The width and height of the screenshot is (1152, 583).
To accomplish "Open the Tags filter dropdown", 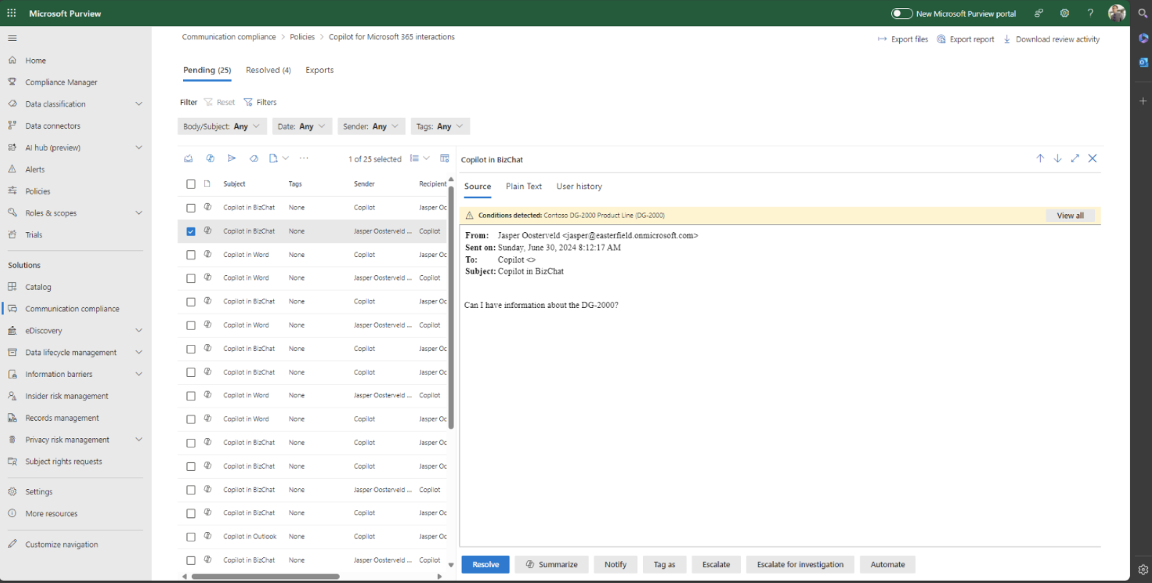I will pos(440,126).
